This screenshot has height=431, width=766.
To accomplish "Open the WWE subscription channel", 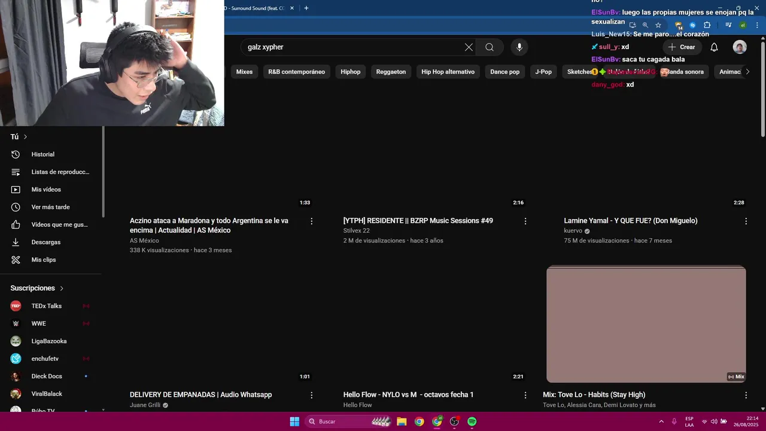I will click(52, 324).
